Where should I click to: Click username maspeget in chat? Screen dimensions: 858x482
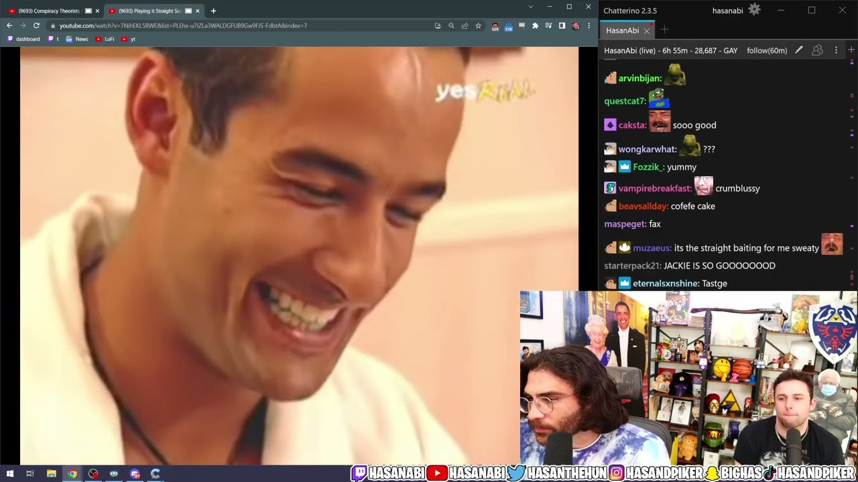(625, 224)
